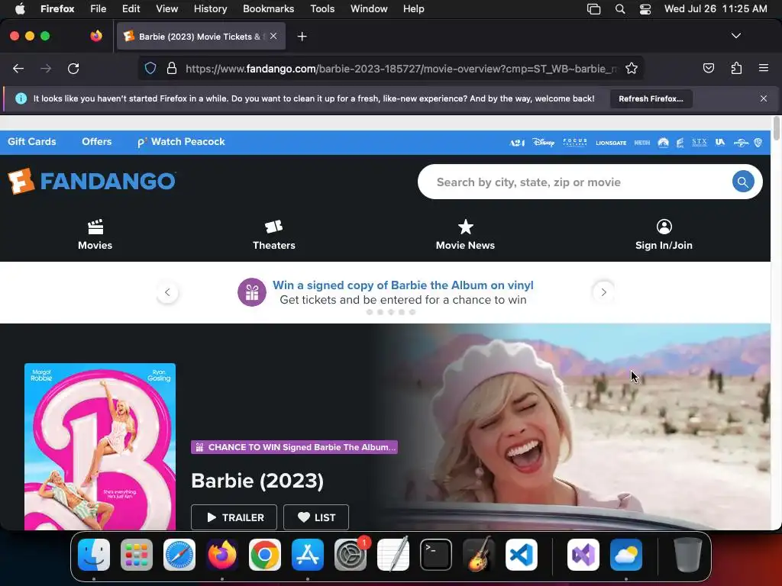Click the Neon studio logo
The height and width of the screenshot is (586, 782).
pyautogui.click(x=641, y=143)
